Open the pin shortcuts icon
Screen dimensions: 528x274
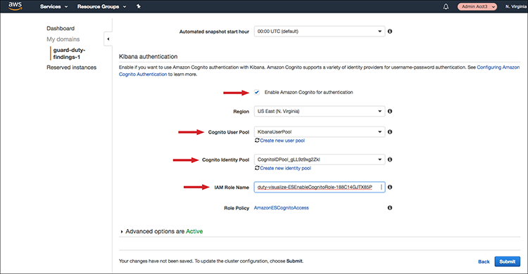[139, 6]
